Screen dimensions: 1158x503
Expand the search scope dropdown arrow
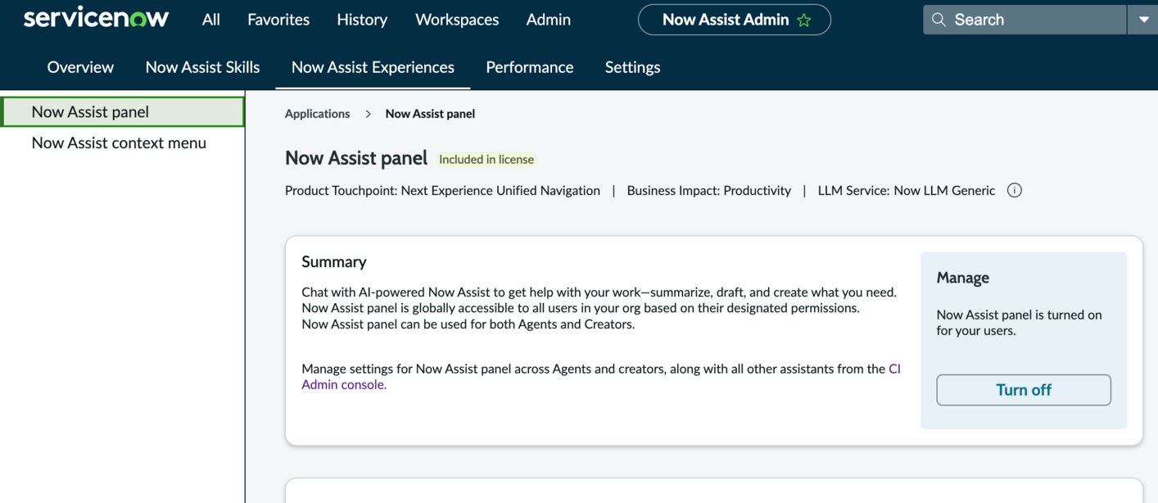coord(1143,20)
